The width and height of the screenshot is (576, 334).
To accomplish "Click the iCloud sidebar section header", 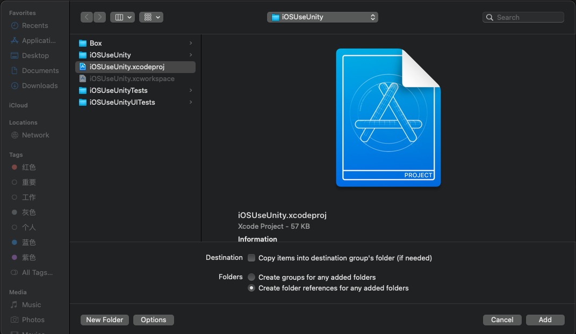I will tap(18, 105).
